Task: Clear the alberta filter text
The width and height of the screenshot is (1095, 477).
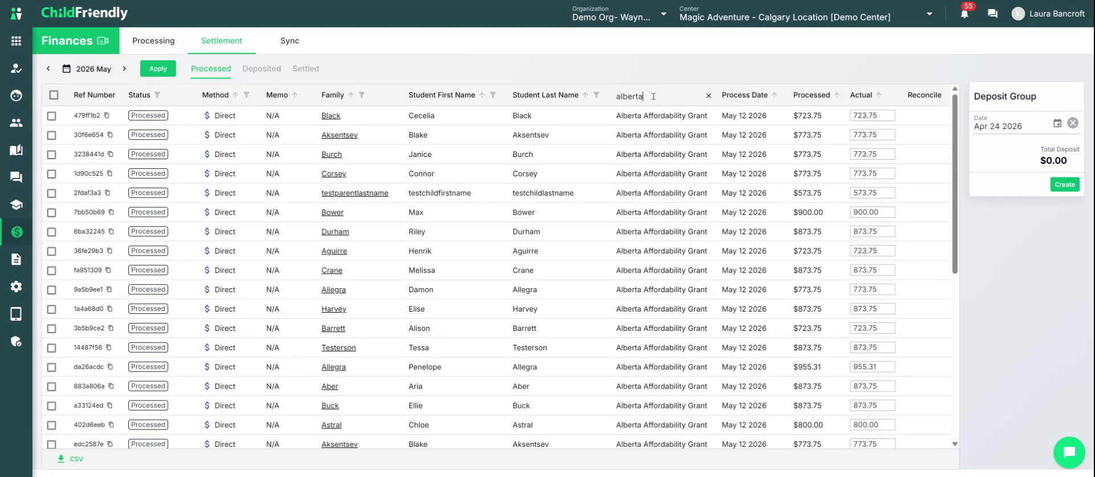Action: pos(708,96)
